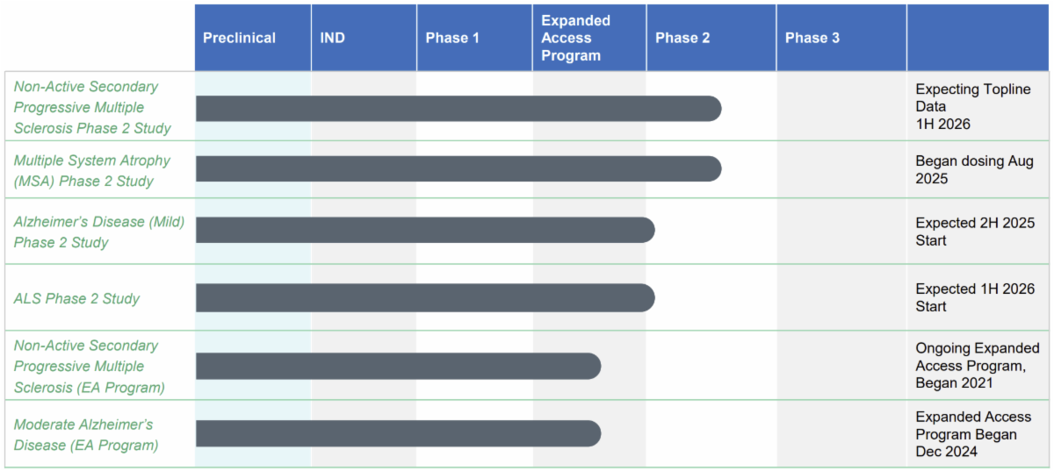Click the Phase 1 column header
This screenshot has width=1054, height=471.
pyautogui.click(x=452, y=38)
